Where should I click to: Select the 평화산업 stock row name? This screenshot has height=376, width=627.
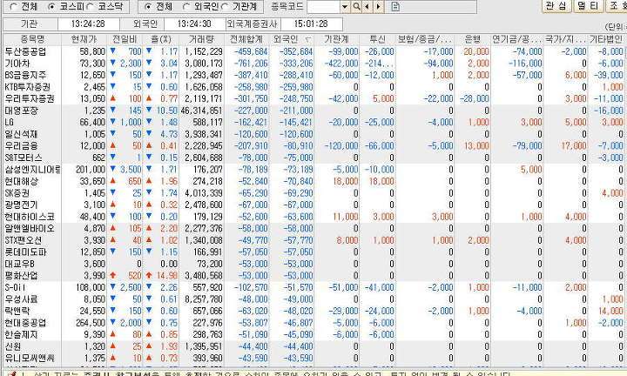pos(21,275)
